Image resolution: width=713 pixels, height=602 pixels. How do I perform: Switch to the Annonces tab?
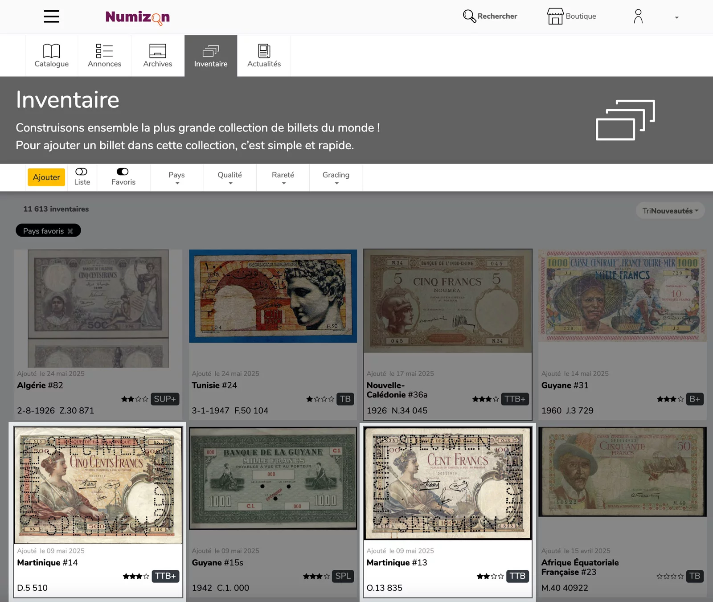(x=105, y=56)
